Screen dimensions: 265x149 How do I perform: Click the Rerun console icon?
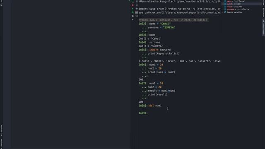click(132, 2)
